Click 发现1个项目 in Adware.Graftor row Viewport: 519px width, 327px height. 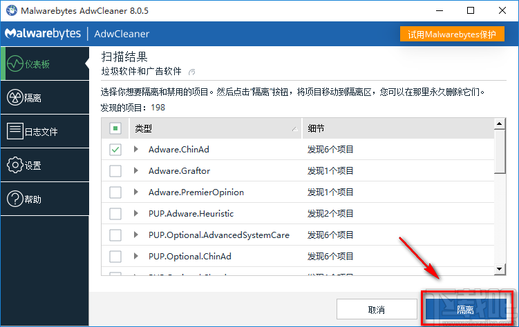point(330,171)
